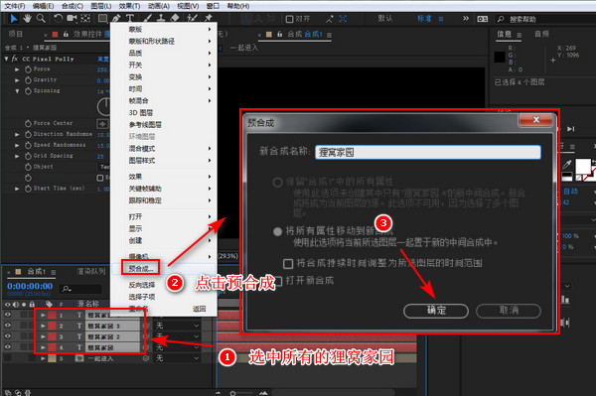Viewport: 596px width, 396px height.
Task: Open the 效果(T) menu
Action: pos(129,6)
